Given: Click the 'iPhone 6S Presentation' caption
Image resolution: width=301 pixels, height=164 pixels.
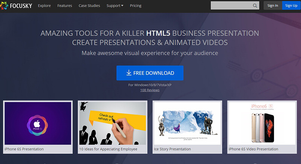Looking at the screenshot, I should point(24,149).
